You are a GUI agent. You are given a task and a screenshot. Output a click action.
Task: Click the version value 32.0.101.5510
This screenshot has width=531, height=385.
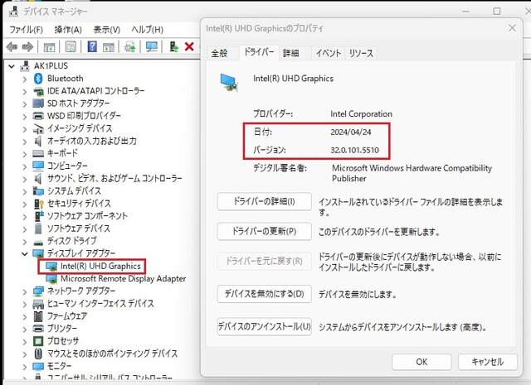(354, 150)
